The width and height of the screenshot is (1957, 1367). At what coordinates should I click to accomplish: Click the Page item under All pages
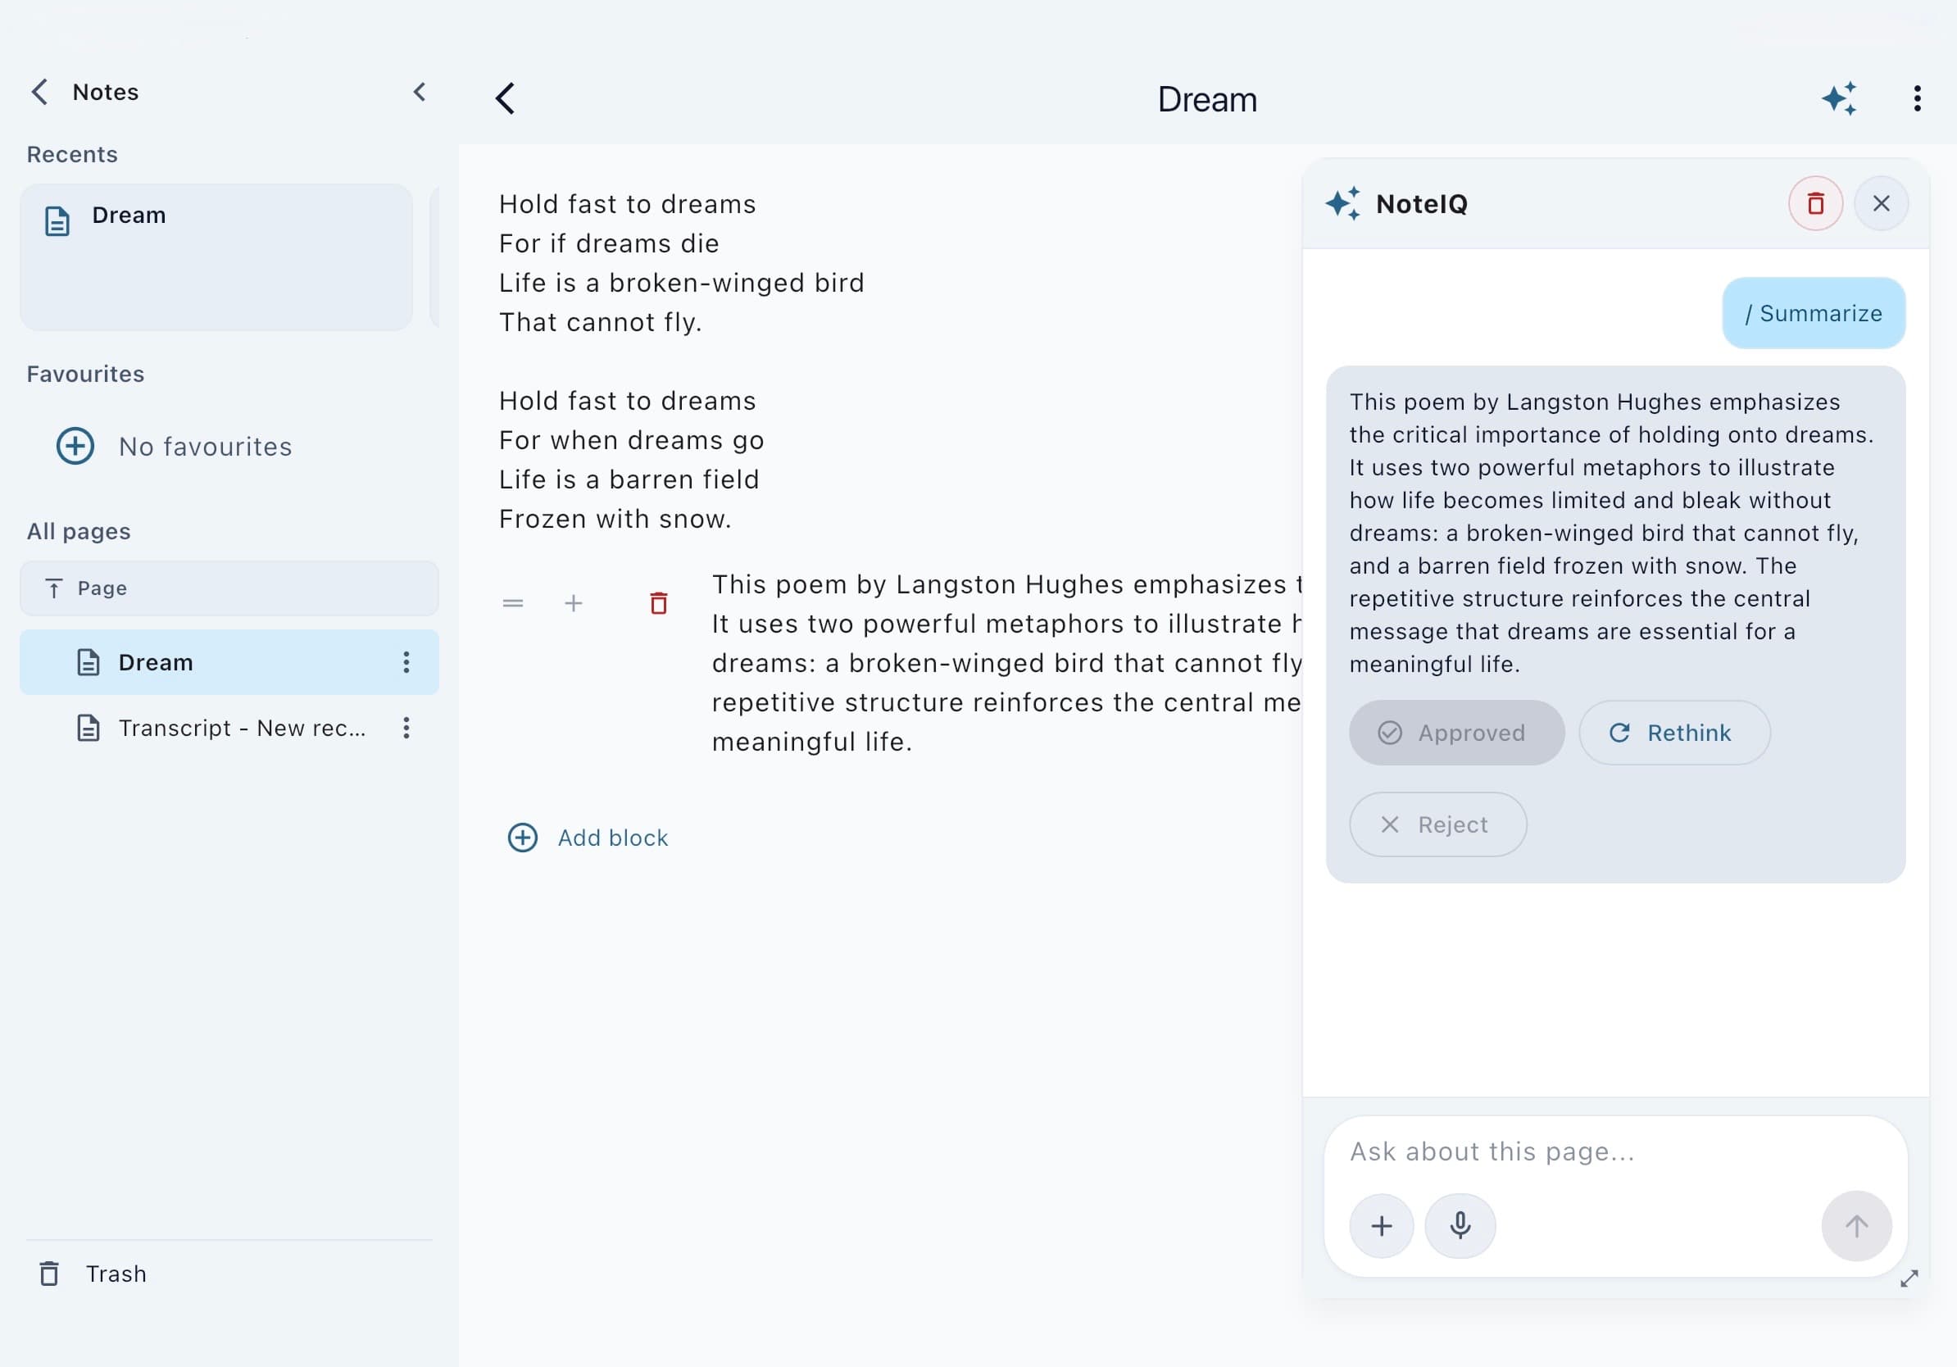point(229,588)
